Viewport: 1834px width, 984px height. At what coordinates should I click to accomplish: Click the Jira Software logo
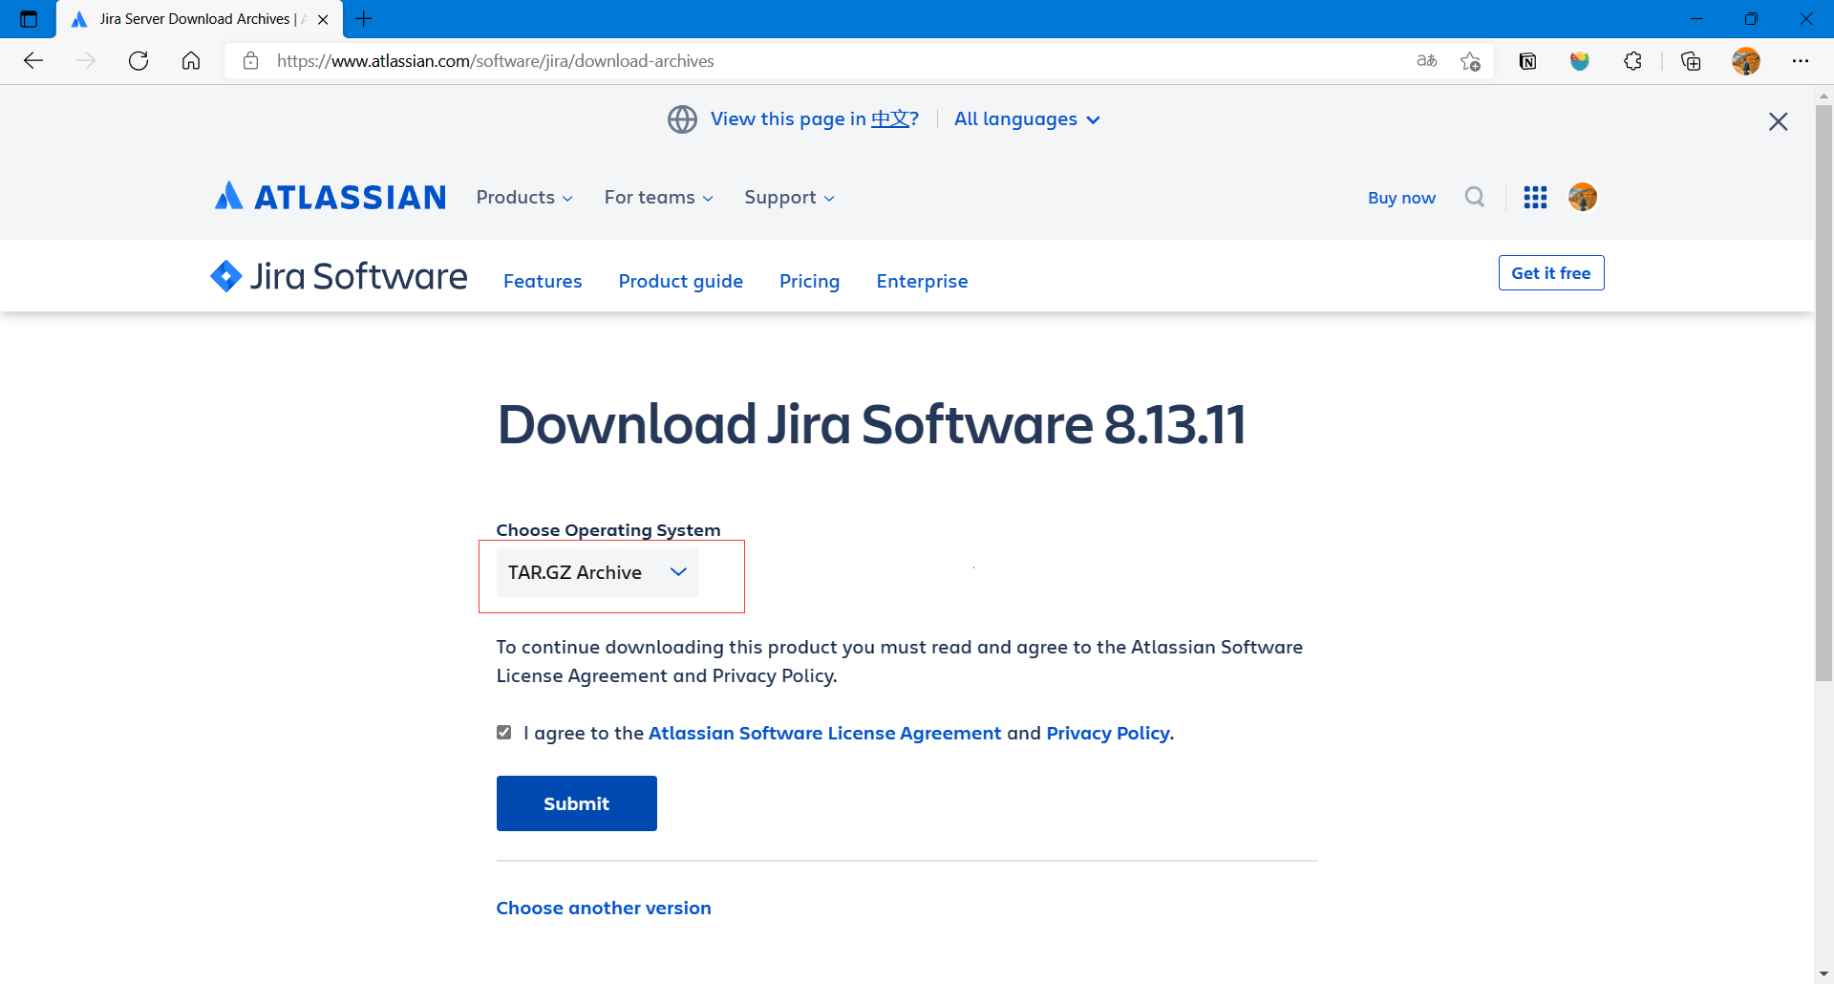coord(339,277)
